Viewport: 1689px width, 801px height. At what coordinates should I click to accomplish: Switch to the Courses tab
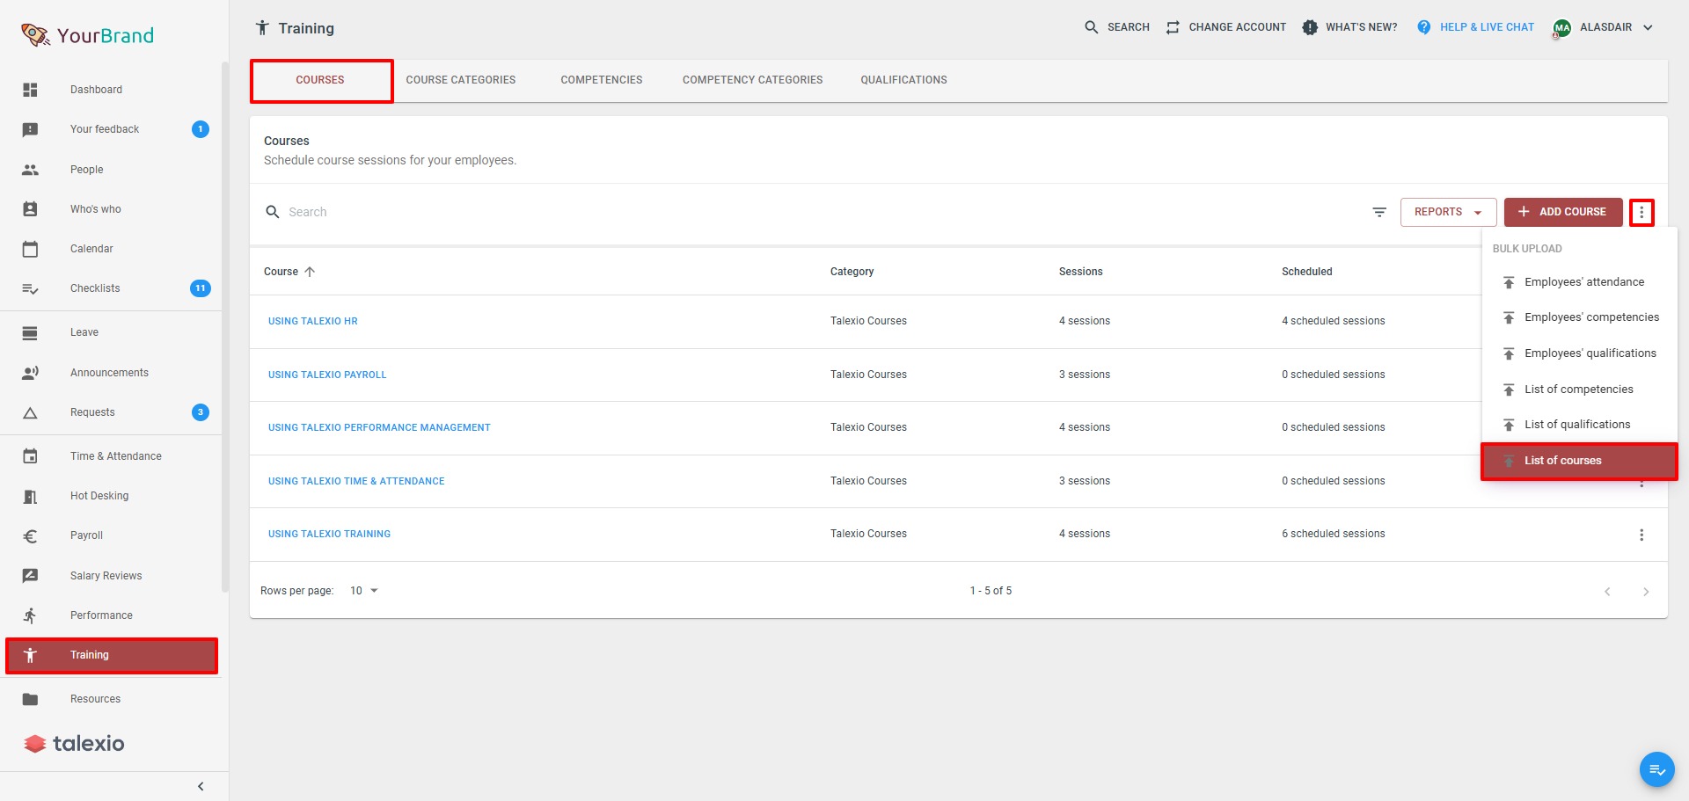321,80
